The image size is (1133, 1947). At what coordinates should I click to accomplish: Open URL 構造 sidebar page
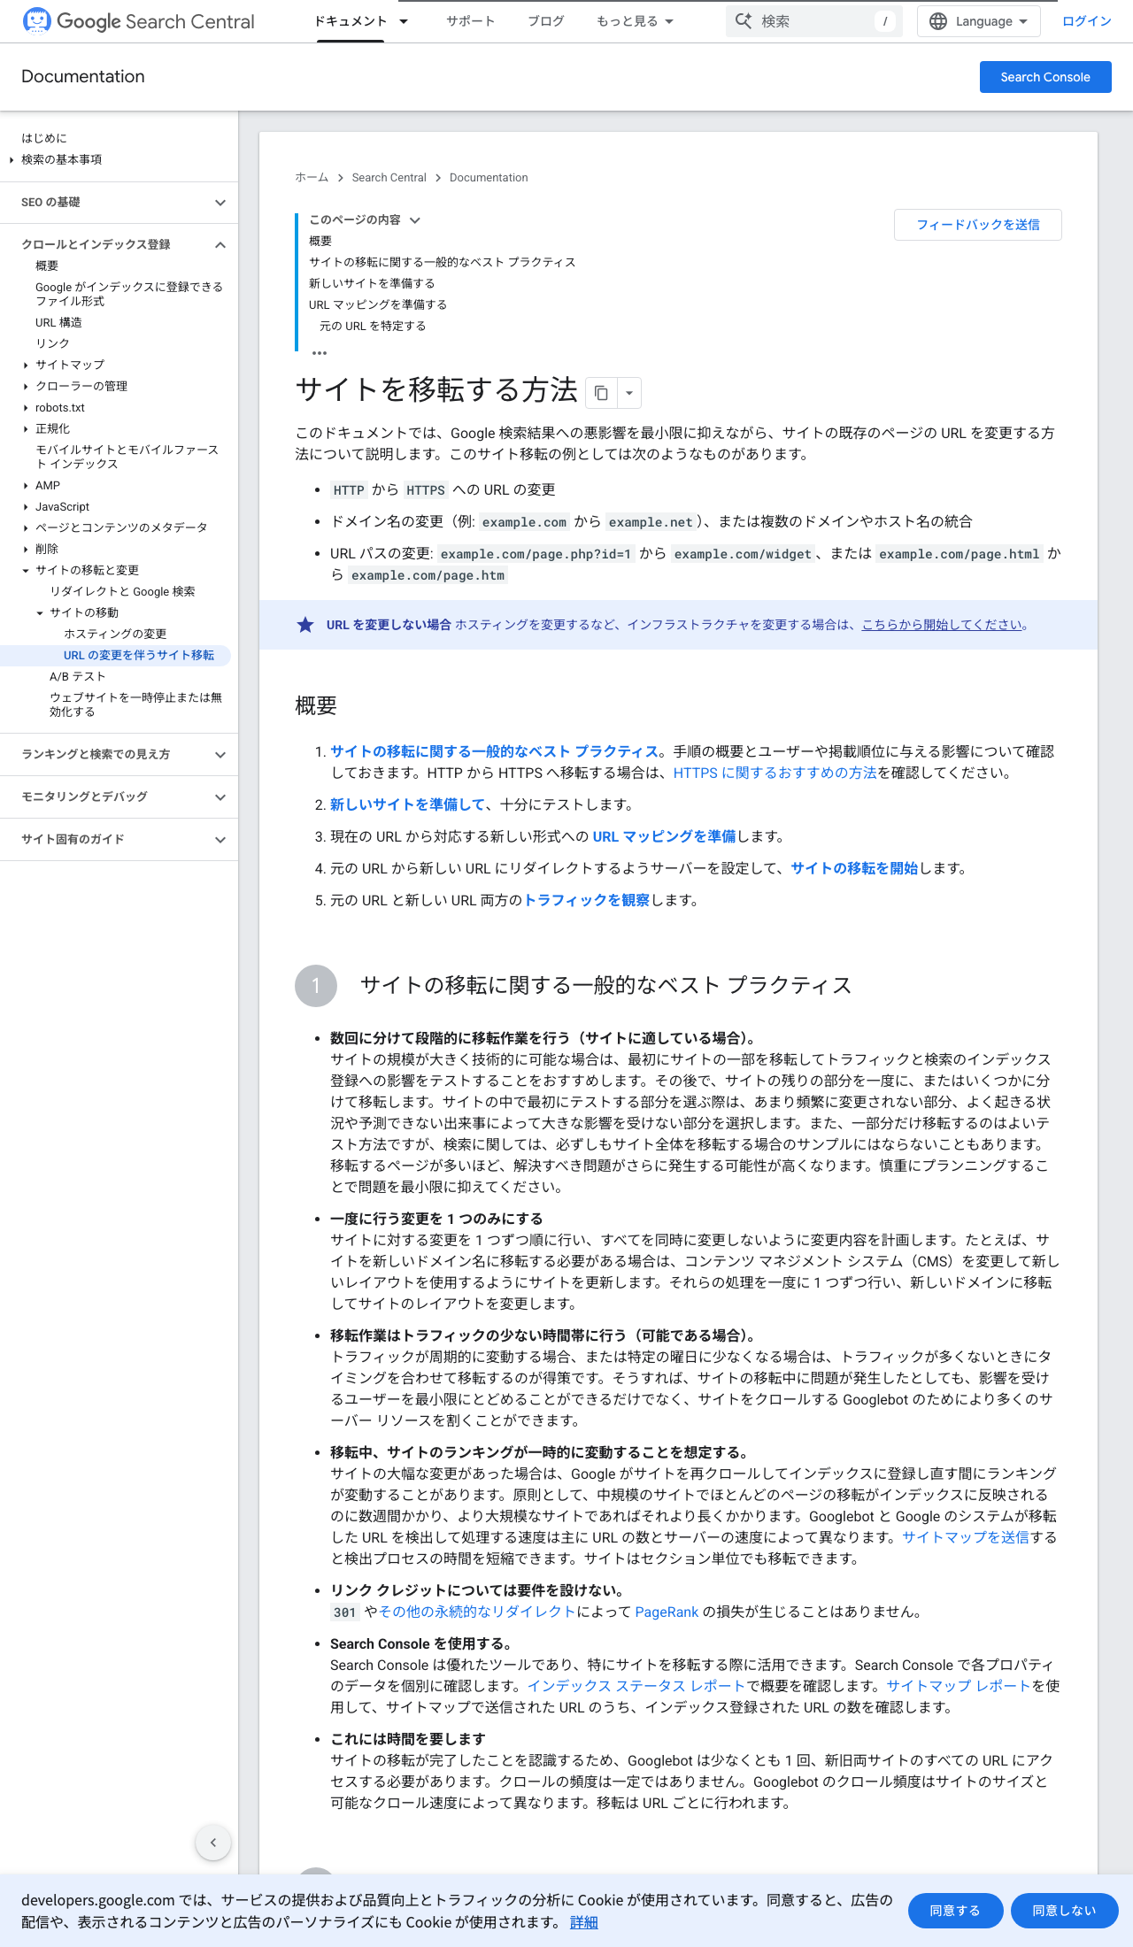click(58, 323)
